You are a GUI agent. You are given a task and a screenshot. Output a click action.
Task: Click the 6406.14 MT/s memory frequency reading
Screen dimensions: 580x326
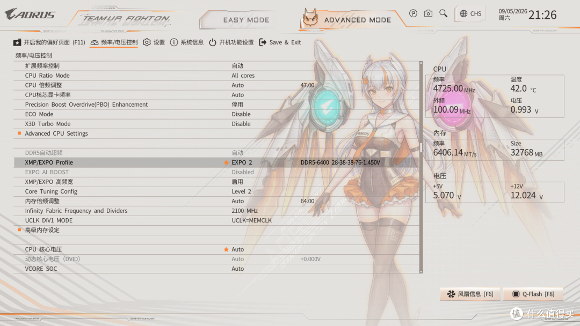pos(455,152)
